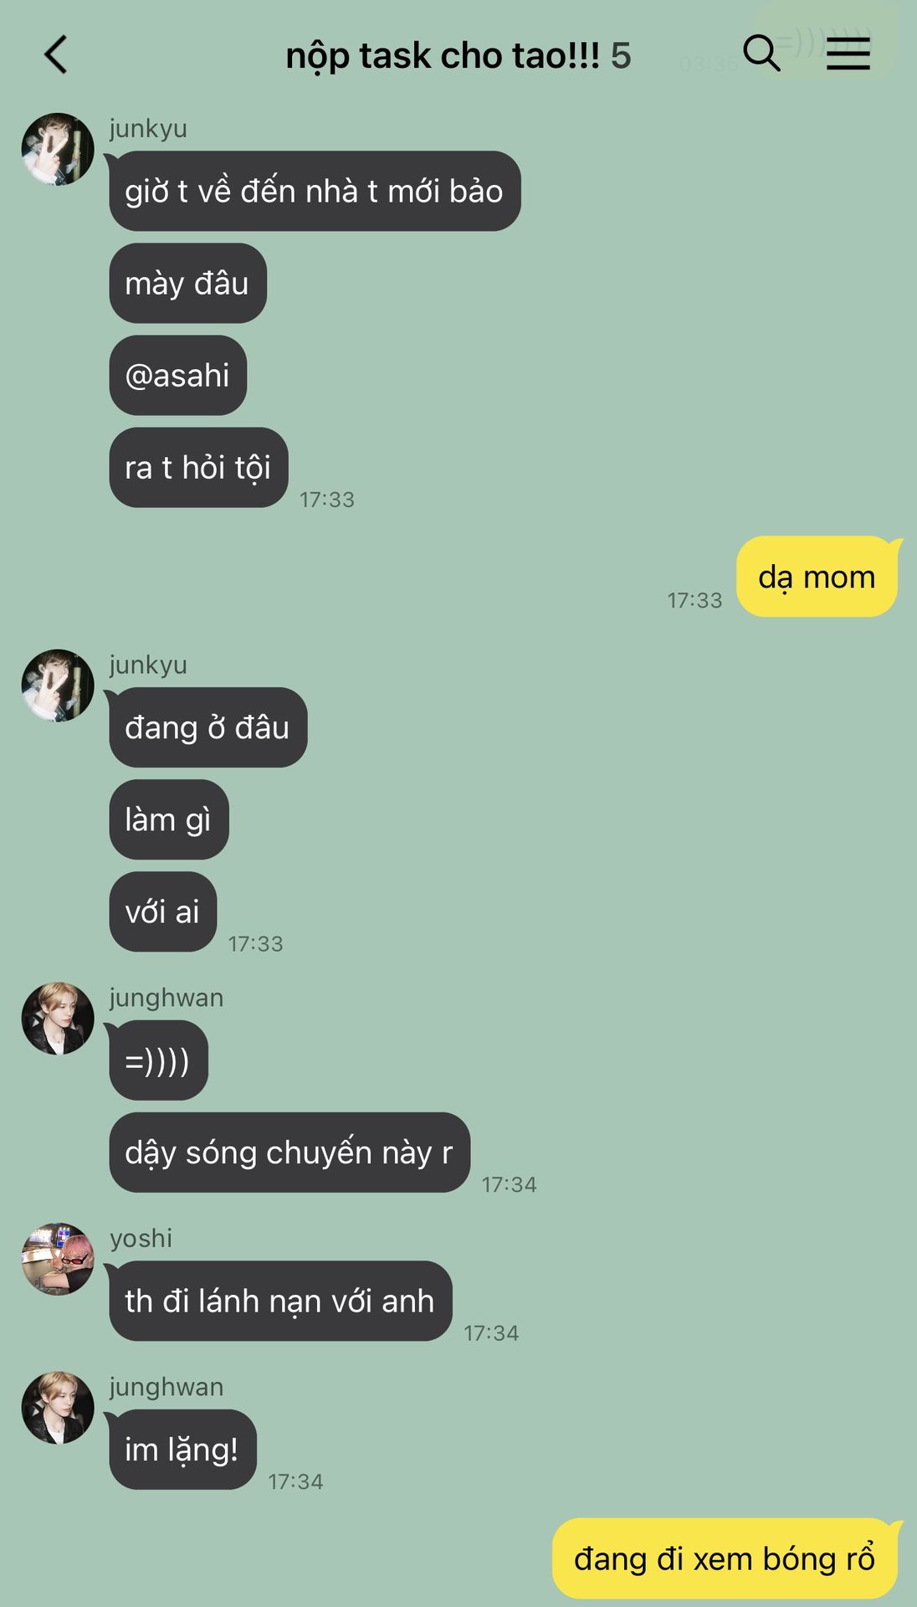
Task: Tap the member count number 5
Action: pyautogui.click(x=621, y=56)
